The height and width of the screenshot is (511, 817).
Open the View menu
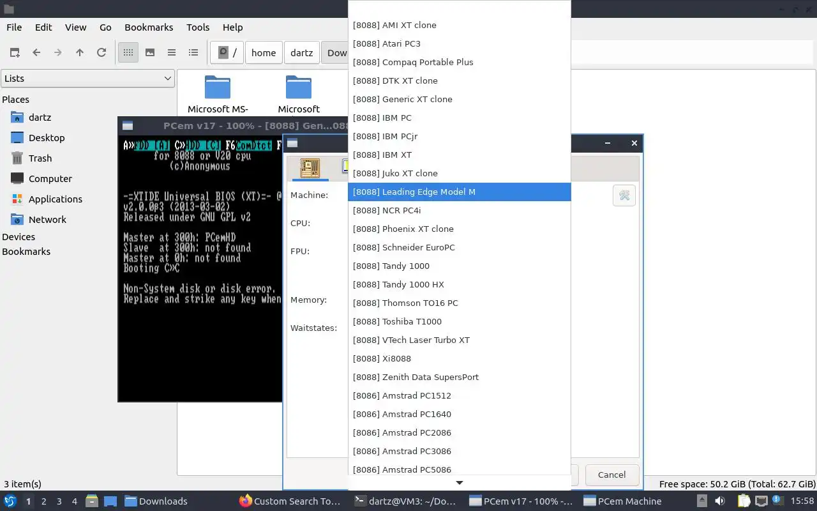coord(75,27)
